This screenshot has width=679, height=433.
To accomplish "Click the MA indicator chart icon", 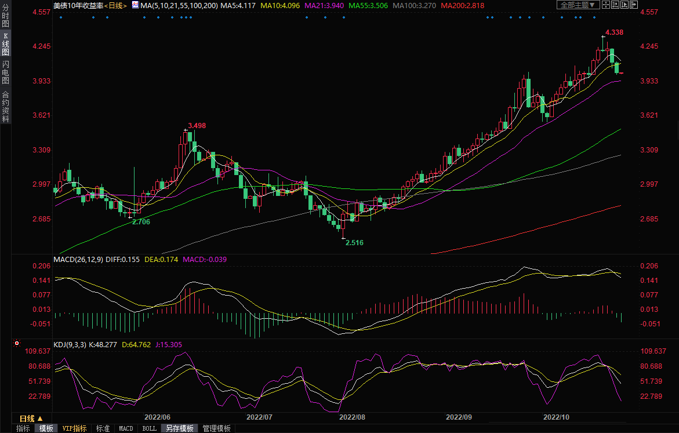I will [135, 5].
